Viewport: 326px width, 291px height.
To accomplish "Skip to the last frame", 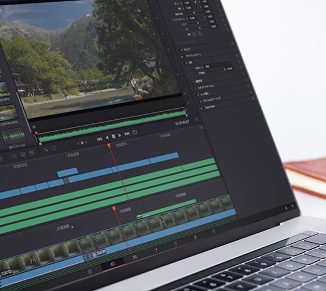I will pyautogui.click(x=127, y=134).
